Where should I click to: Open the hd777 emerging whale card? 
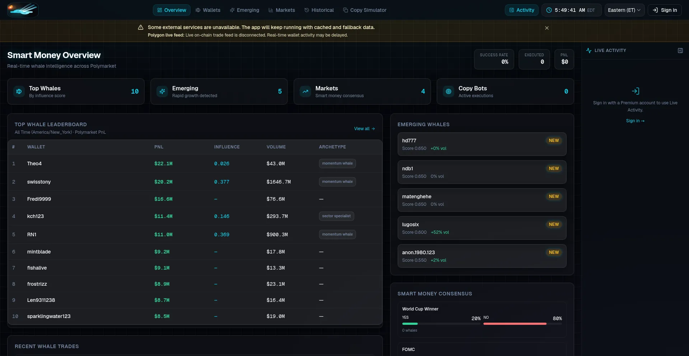tap(482, 144)
